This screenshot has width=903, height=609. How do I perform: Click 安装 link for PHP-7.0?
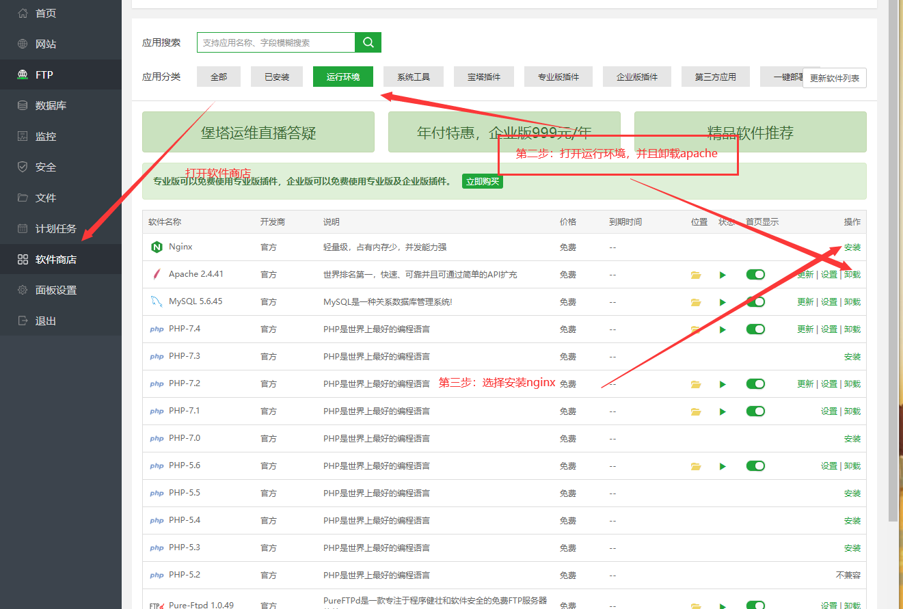(x=852, y=439)
